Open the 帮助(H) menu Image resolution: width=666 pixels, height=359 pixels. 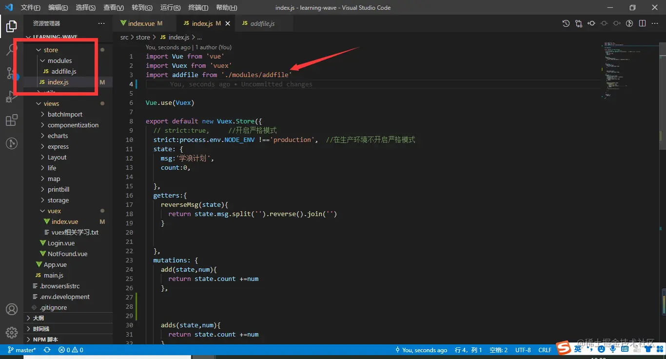pyautogui.click(x=226, y=7)
